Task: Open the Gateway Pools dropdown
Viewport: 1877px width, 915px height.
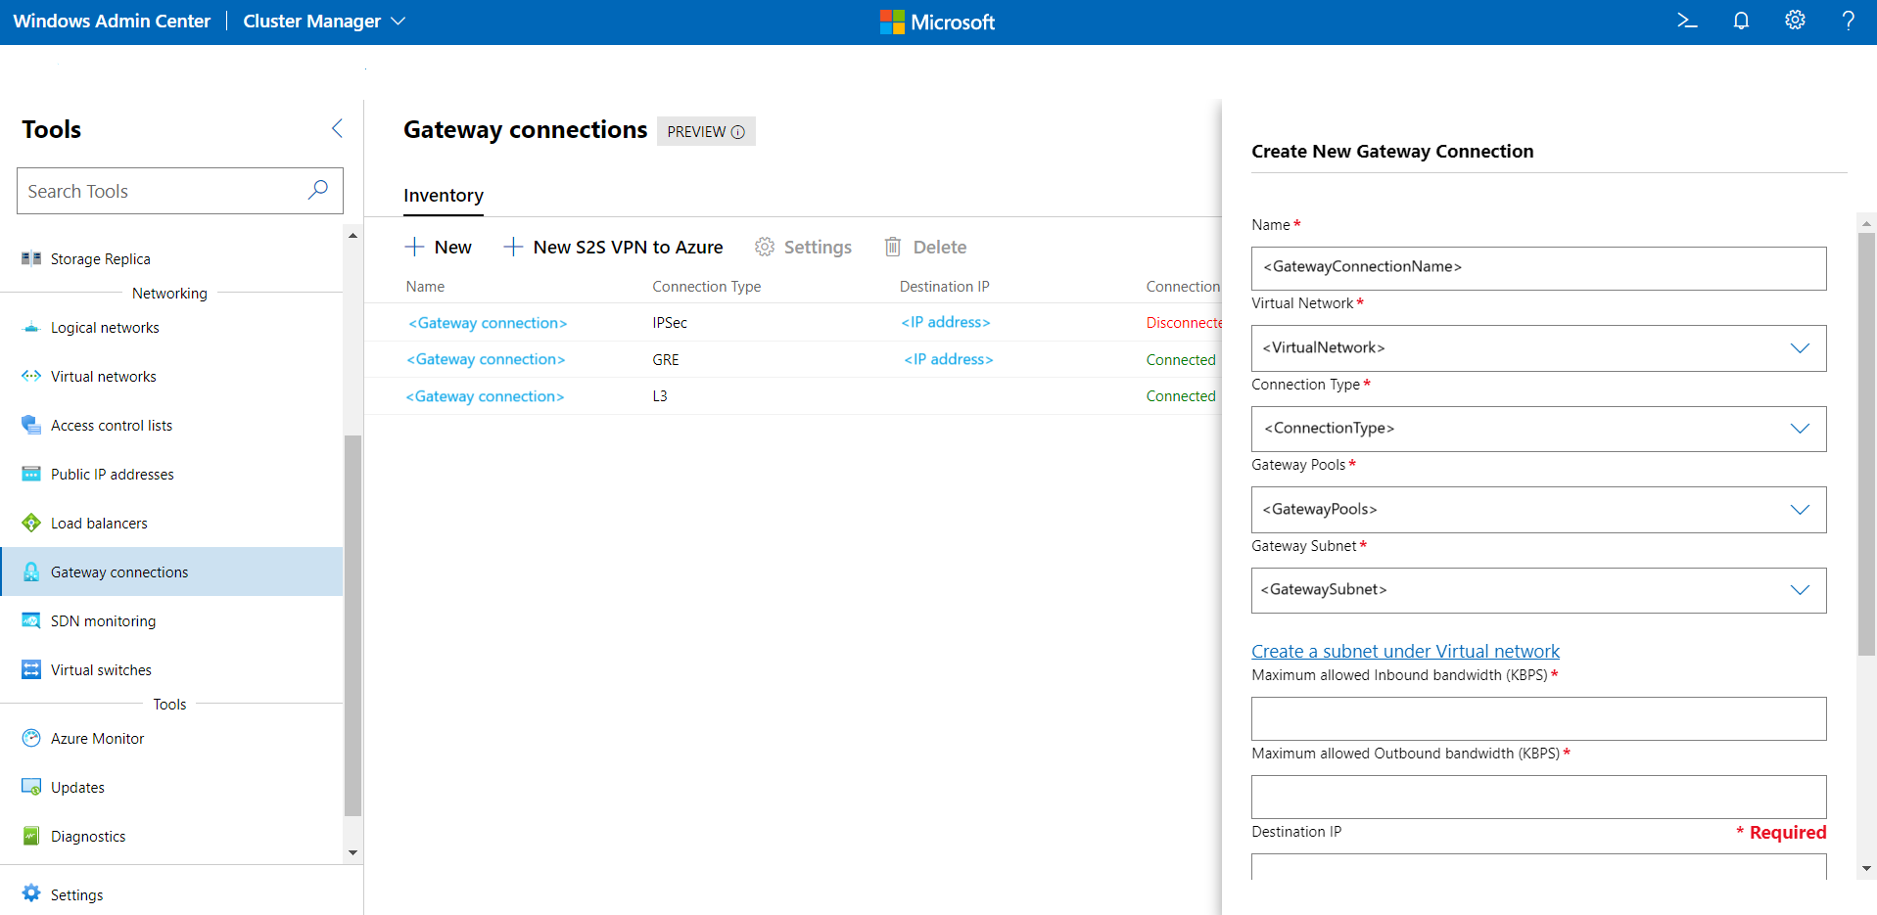Action: coord(1800,510)
